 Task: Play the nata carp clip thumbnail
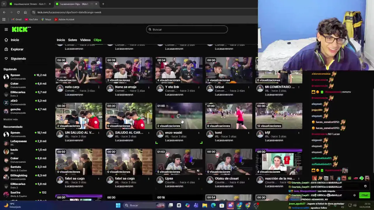point(79,70)
